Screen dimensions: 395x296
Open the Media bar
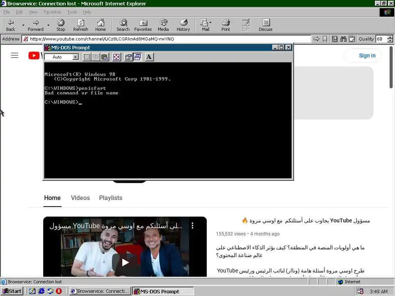click(163, 25)
